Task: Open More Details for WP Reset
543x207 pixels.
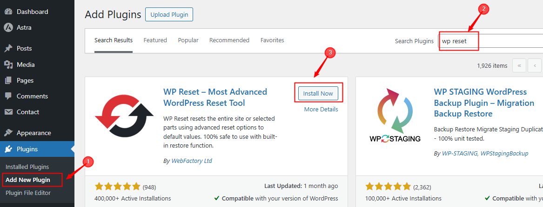Action: pos(321,109)
